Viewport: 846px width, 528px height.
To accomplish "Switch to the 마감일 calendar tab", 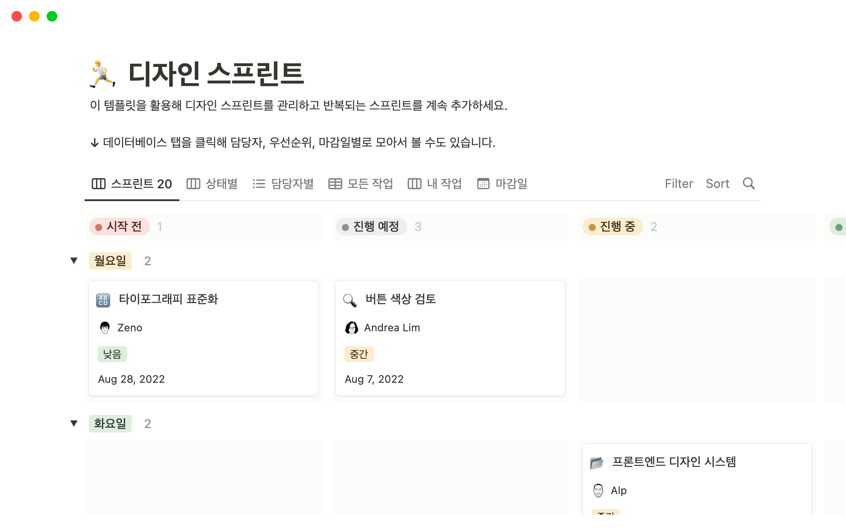I will (x=502, y=183).
